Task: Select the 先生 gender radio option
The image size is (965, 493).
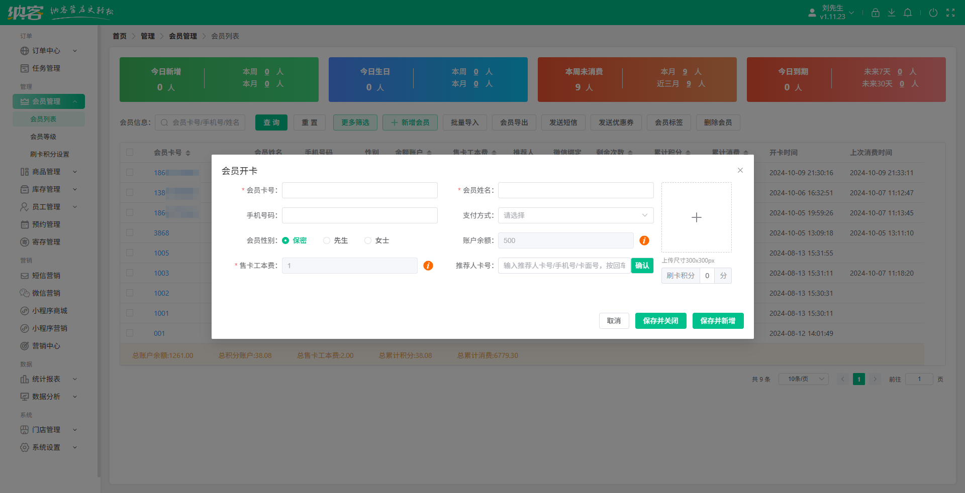Action: pos(327,240)
